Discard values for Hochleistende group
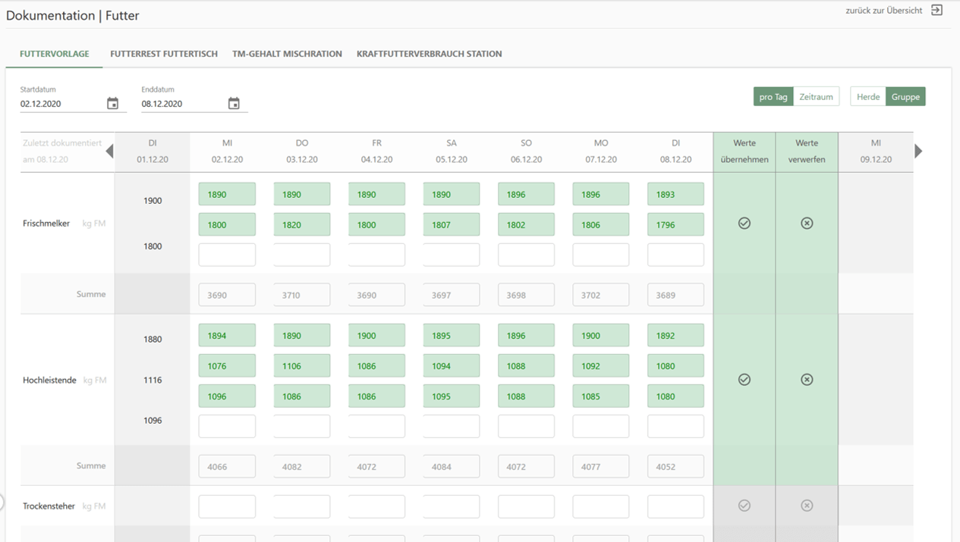 pos(807,380)
